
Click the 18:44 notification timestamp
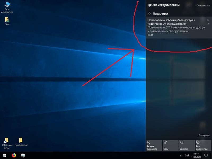click(x=150, y=35)
